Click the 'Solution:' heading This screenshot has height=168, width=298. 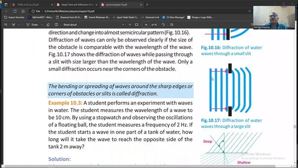60,159
